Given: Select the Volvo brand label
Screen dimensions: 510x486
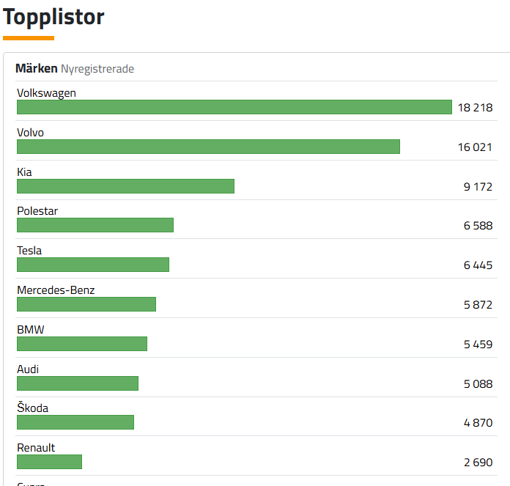Looking at the screenshot, I should coord(30,133).
